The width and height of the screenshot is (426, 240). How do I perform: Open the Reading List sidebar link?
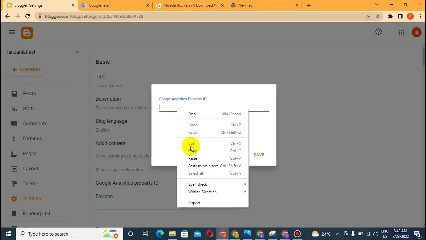click(x=36, y=214)
